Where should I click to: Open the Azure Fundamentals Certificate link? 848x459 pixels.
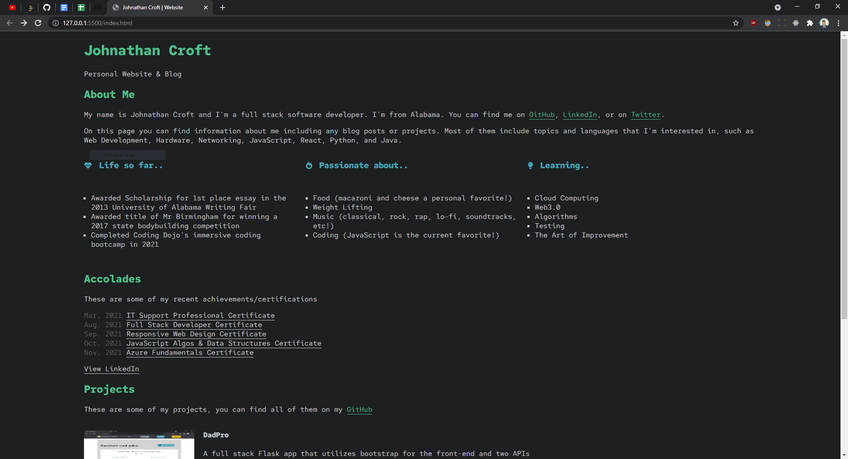pyautogui.click(x=190, y=353)
